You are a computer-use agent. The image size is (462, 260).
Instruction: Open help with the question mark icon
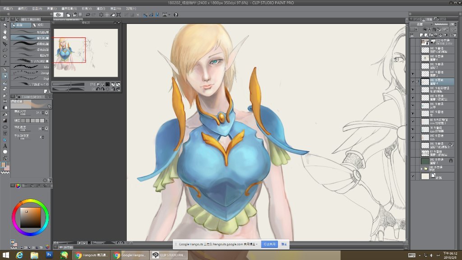176,15
